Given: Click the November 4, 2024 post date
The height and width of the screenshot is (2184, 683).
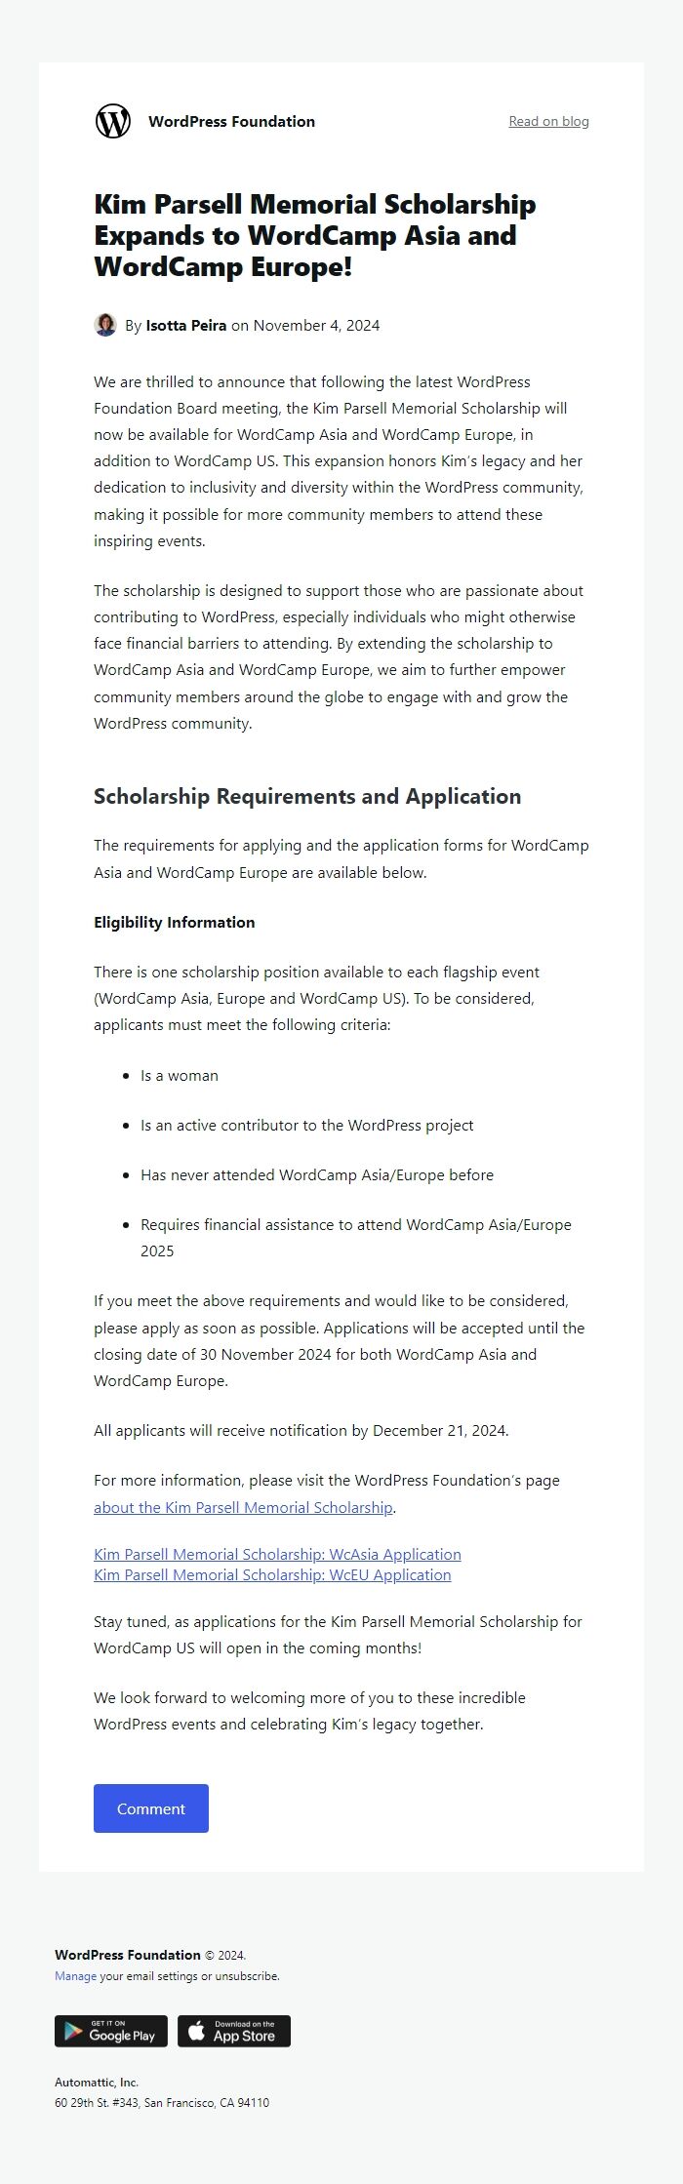Looking at the screenshot, I should point(316,325).
